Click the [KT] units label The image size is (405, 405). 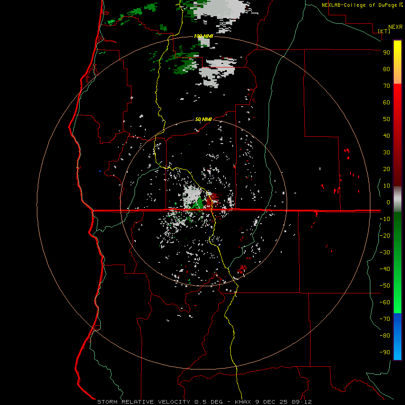(x=384, y=31)
